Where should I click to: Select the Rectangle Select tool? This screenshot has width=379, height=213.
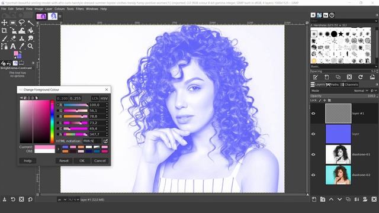tap(13, 22)
